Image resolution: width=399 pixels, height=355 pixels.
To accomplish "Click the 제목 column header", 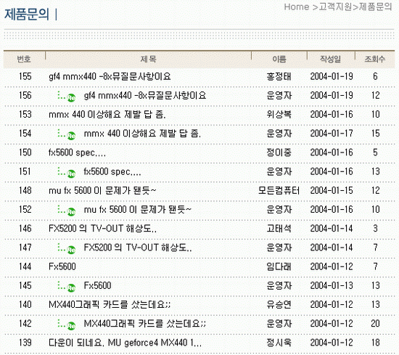I will pyautogui.click(x=148, y=59).
